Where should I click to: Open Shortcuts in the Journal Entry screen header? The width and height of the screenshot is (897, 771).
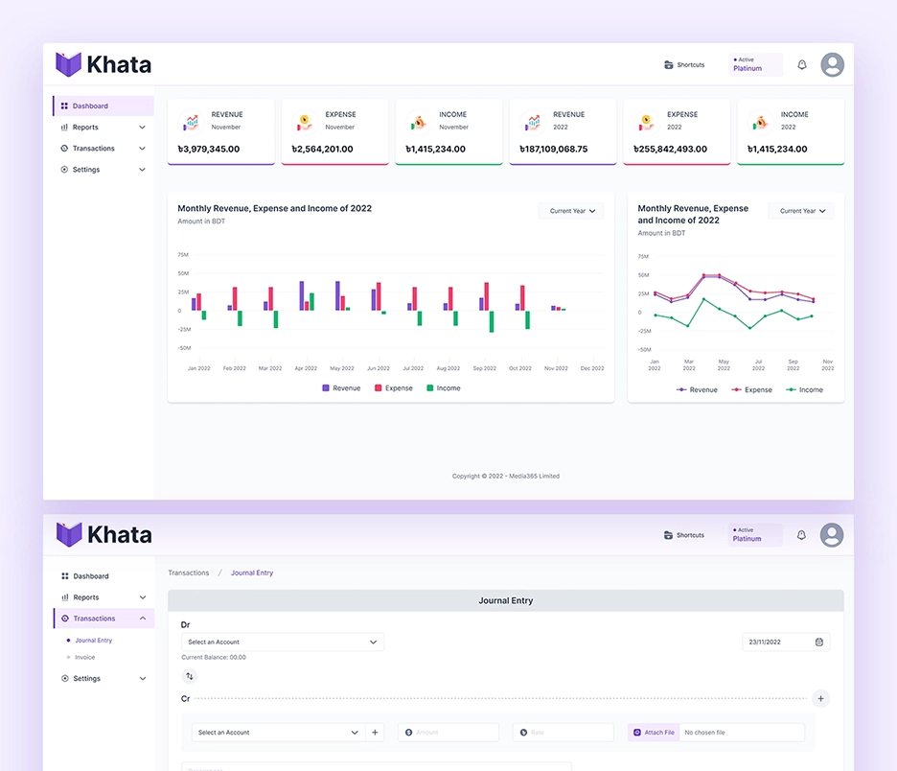[x=683, y=535]
